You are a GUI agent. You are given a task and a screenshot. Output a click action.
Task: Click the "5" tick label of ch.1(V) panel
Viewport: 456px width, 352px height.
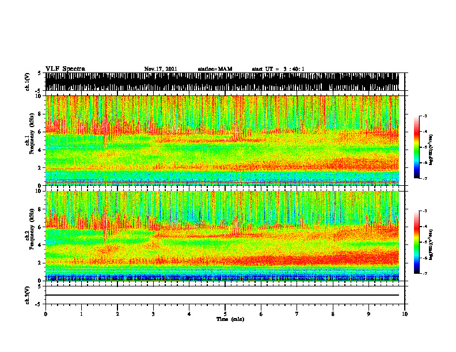tap(39, 73)
